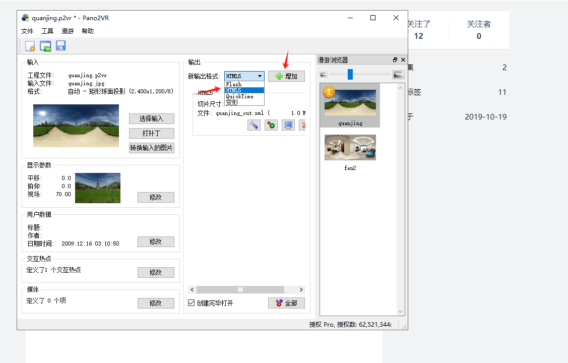This screenshot has width=568, height=363.
Task: Choose QuickTime in the format list
Action: pos(244,96)
